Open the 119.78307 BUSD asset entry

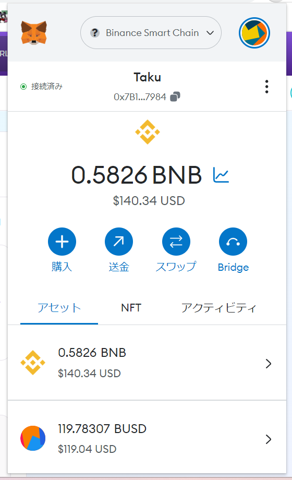pos(147,438)
